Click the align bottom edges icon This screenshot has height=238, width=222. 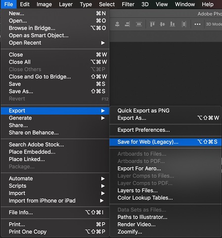(x=173, y=24)
